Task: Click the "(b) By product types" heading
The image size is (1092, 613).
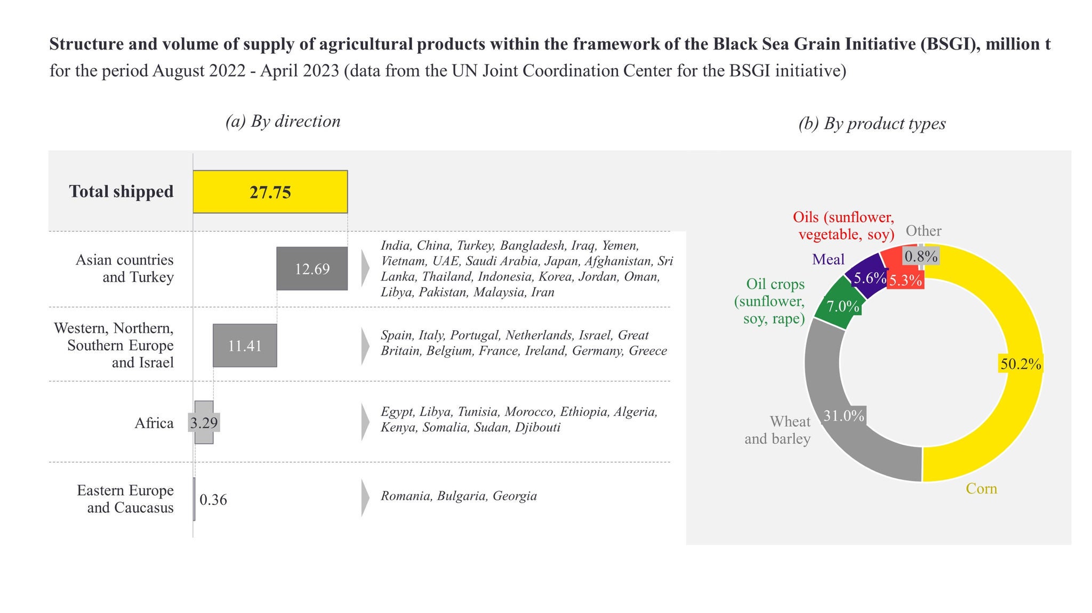Action: 872,124
